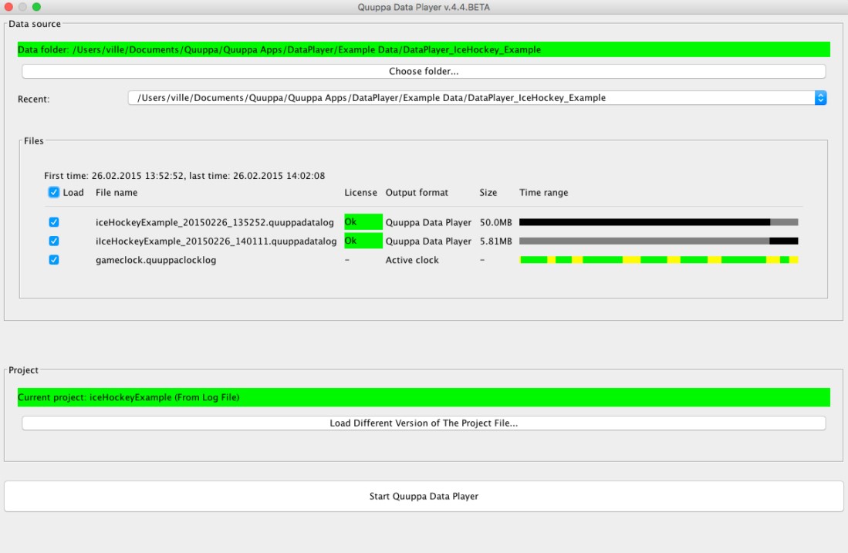Click the First time and last time text
The width and height of the screenshot is (848, 553).
pos(184,176)
